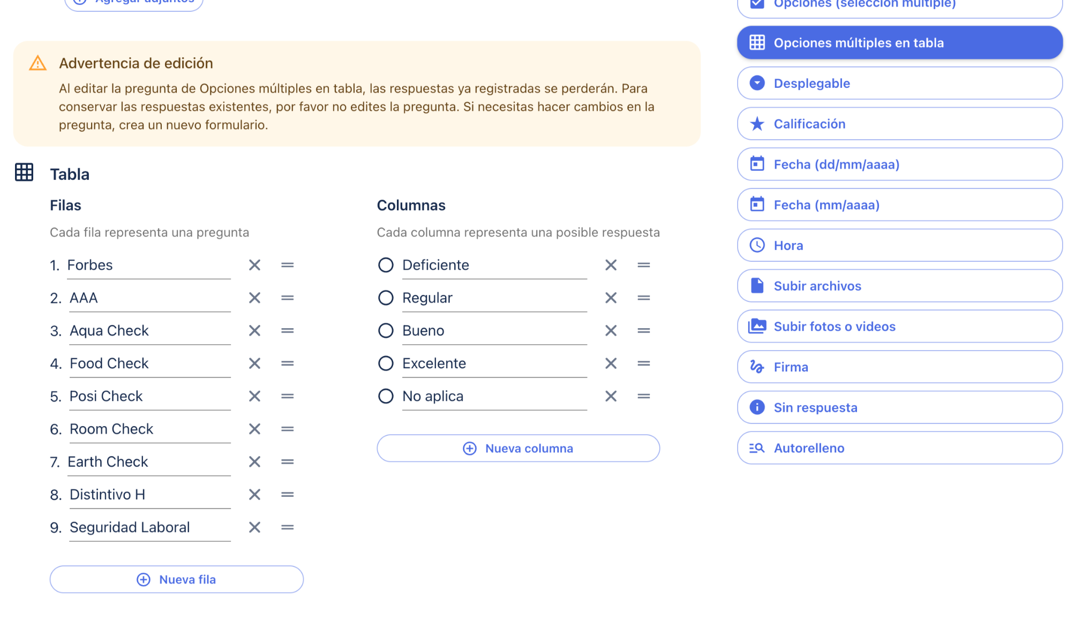1082x622 pixels.
Task: Remove the Seguridad Laboral row
Action: tap(254, 527)
